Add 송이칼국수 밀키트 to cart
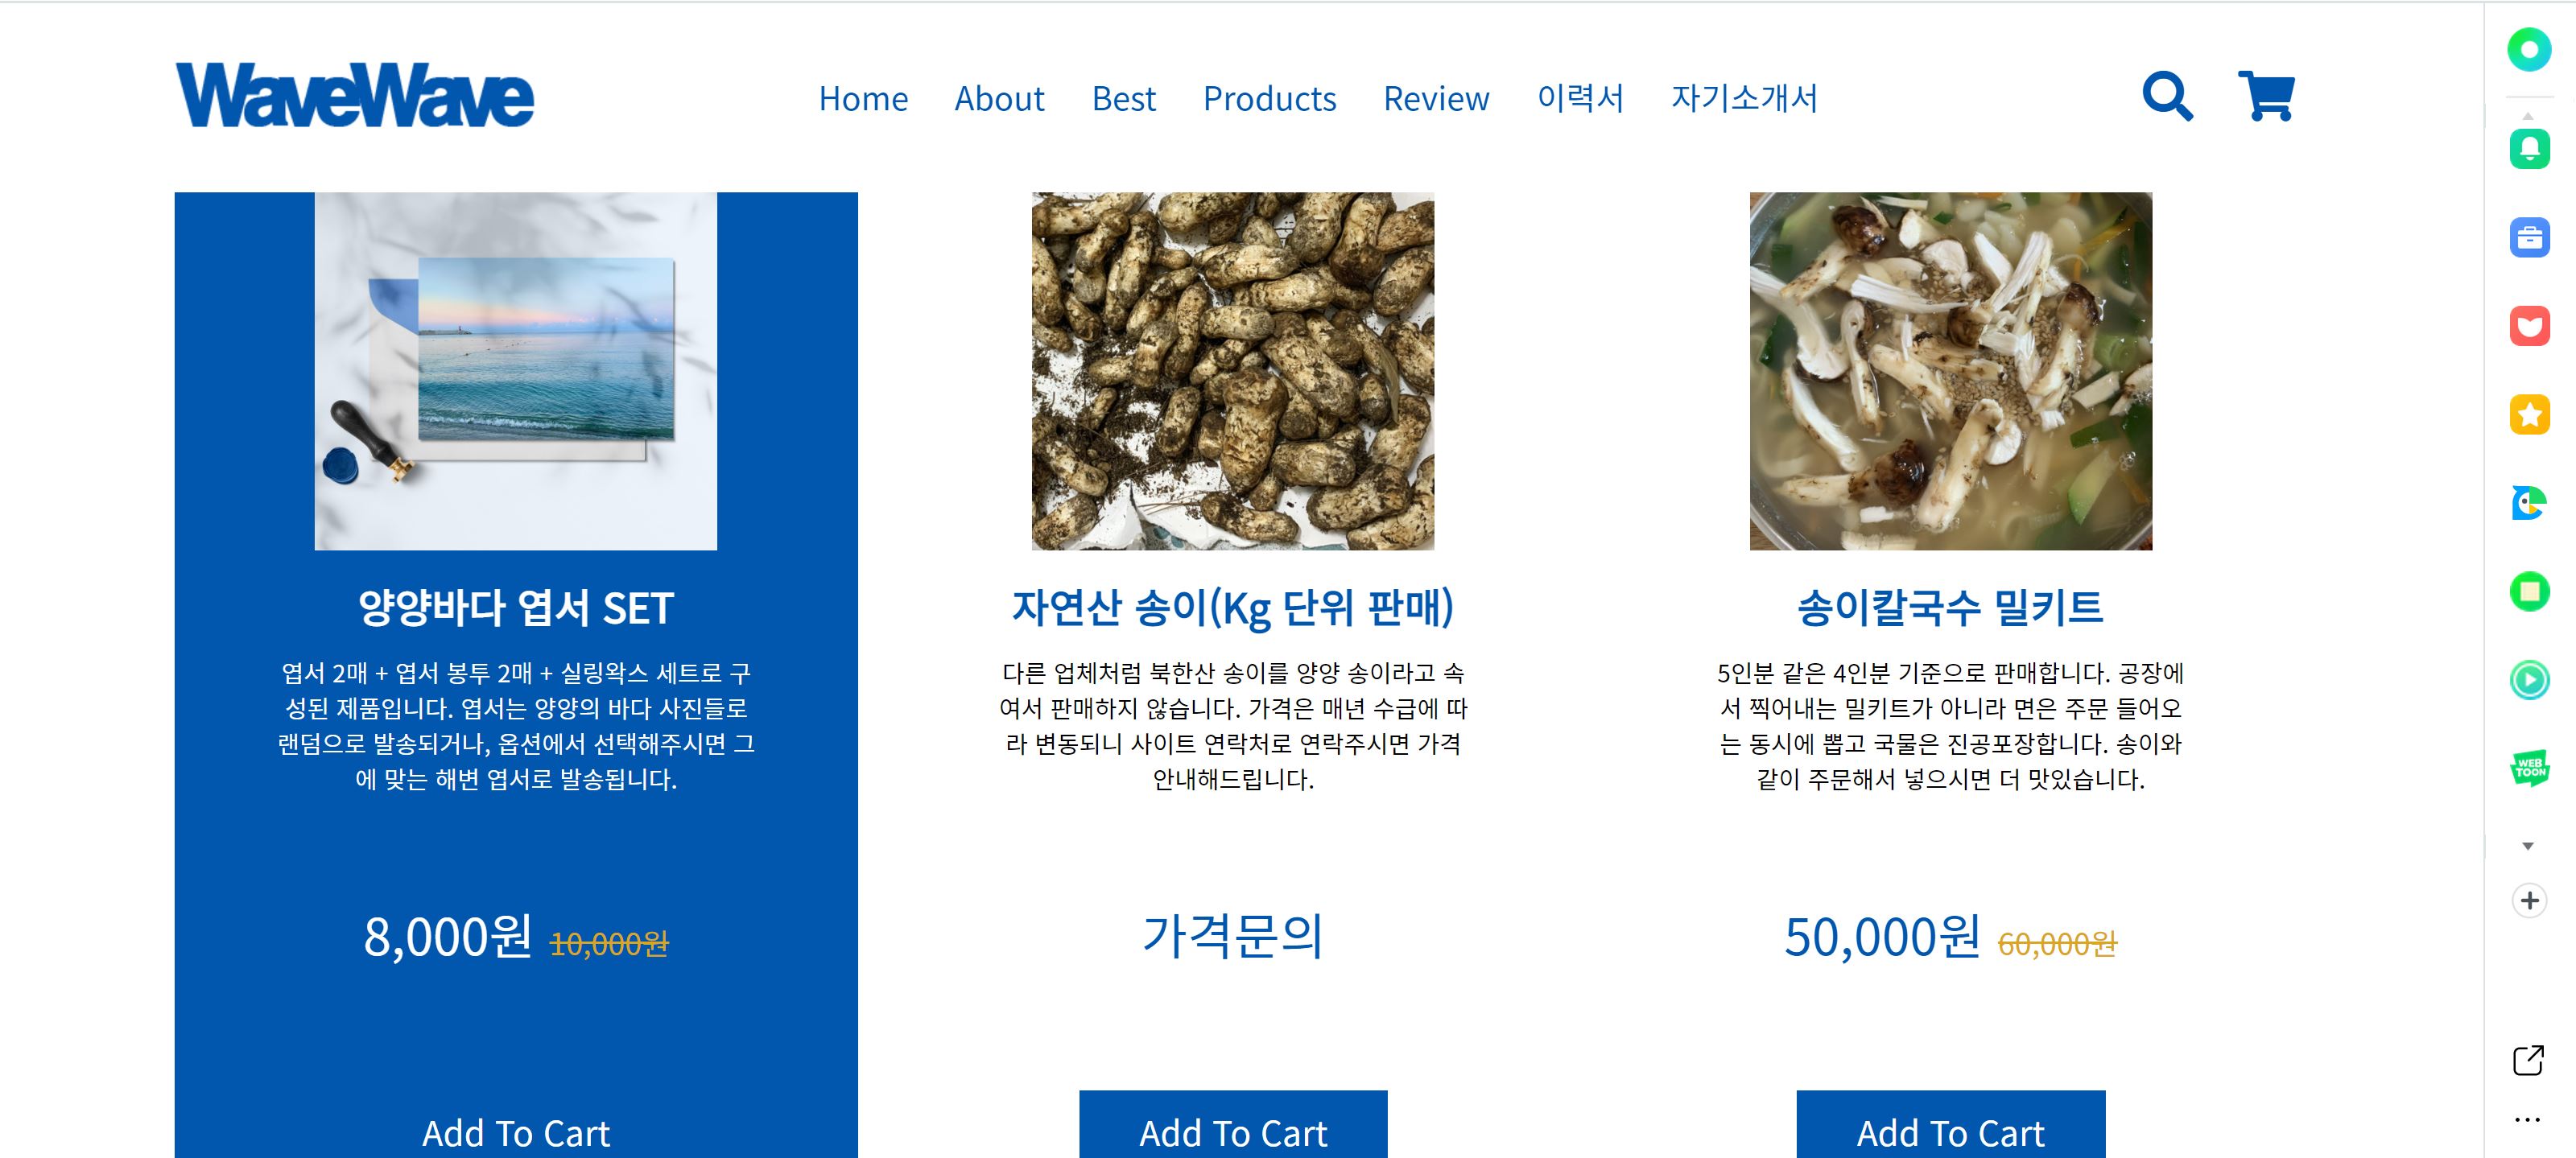 click(x=1950, y=1126)
